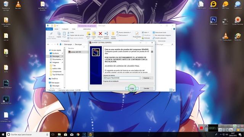Open the SAPHIRE OFX PLUGIN desktop folder

[x=42, y=6]
